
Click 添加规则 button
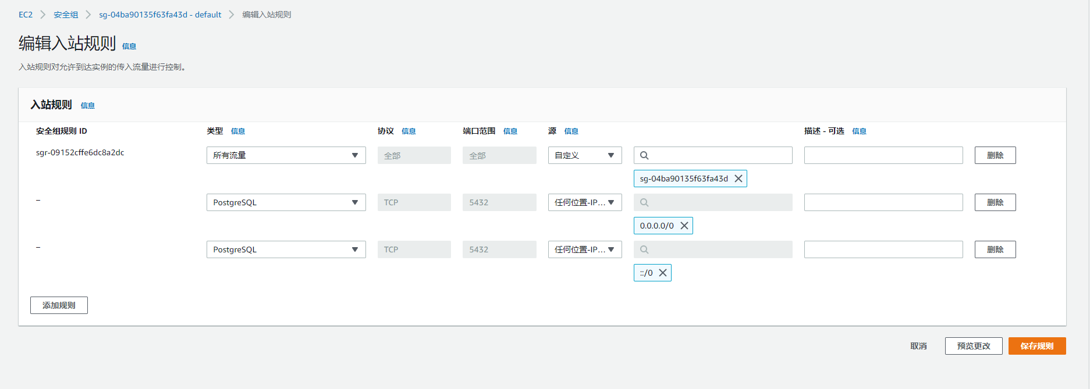59,305
